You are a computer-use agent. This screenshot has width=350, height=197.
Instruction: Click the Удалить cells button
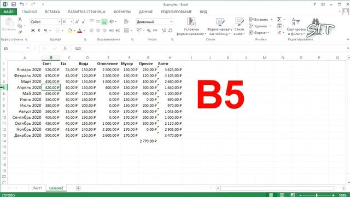258,26
